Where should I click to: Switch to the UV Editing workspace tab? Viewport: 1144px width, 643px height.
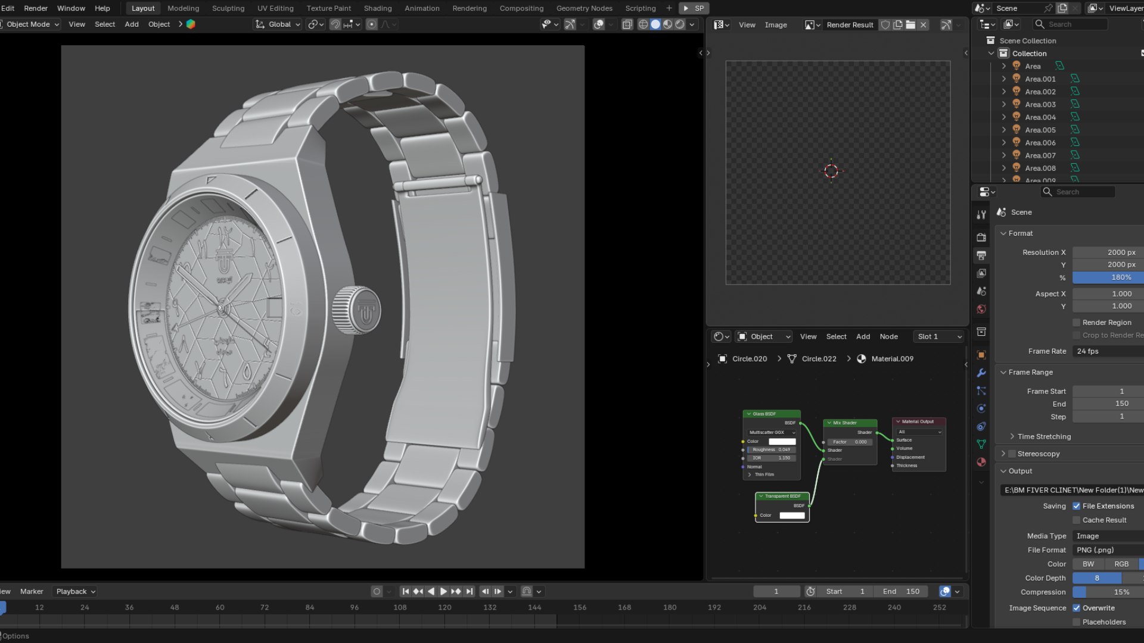[275, 8]
